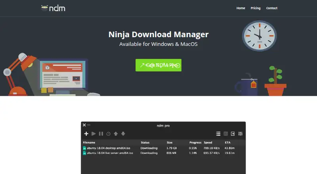Click the import/export icon in toolbar
The width and height of the screenshot is (317, 174).
click(x=233, y=134)
